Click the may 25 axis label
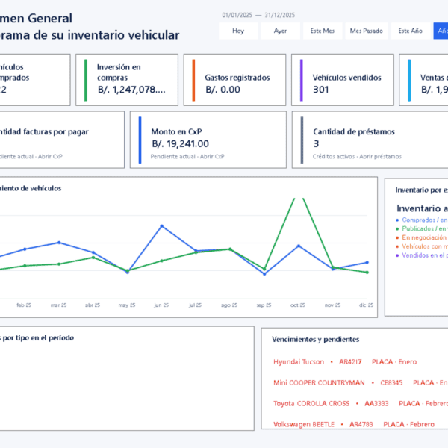 [127, 305]
